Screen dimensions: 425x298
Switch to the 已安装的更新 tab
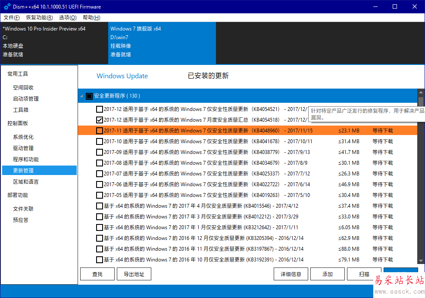click(208, 76)
